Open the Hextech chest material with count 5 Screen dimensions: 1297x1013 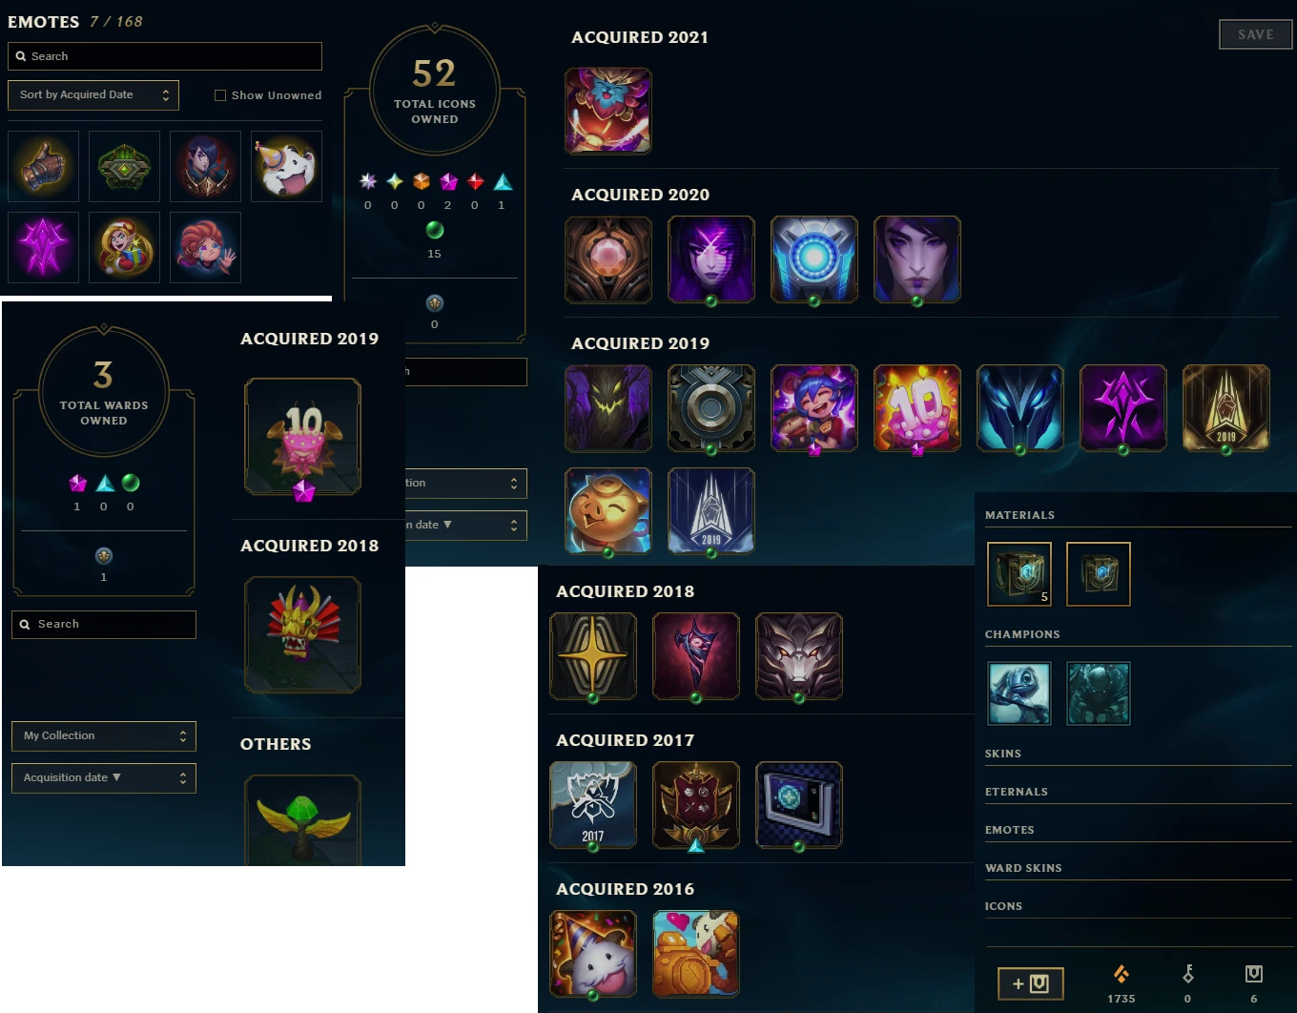tap(1019, 574)
